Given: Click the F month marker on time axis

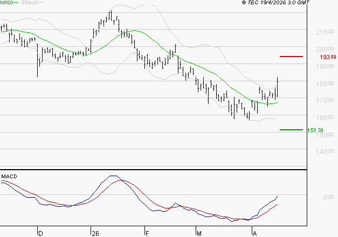Looking at the screenshot, I should 147,233.
